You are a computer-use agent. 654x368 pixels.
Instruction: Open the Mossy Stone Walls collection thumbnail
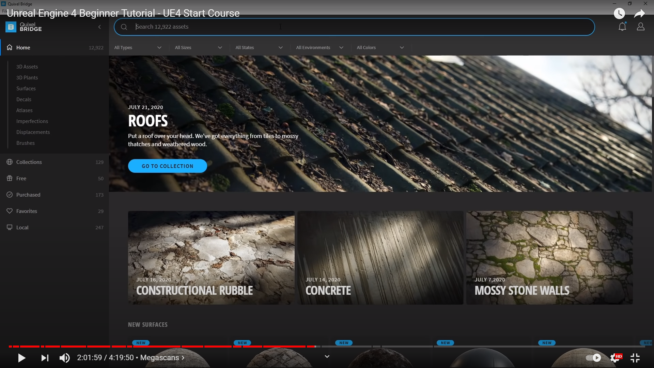(549, 258)
